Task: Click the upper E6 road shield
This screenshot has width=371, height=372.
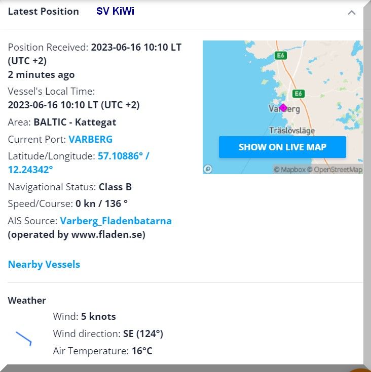Action: (x=280, y=55)
